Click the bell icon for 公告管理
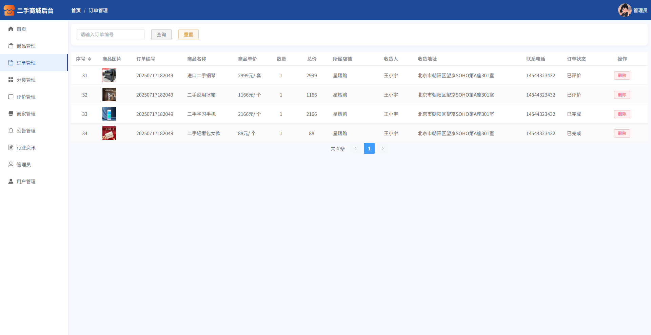651x335 pixels. [11, 130]
